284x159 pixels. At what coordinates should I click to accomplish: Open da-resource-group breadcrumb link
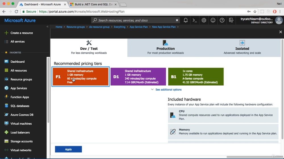point(99,27)
